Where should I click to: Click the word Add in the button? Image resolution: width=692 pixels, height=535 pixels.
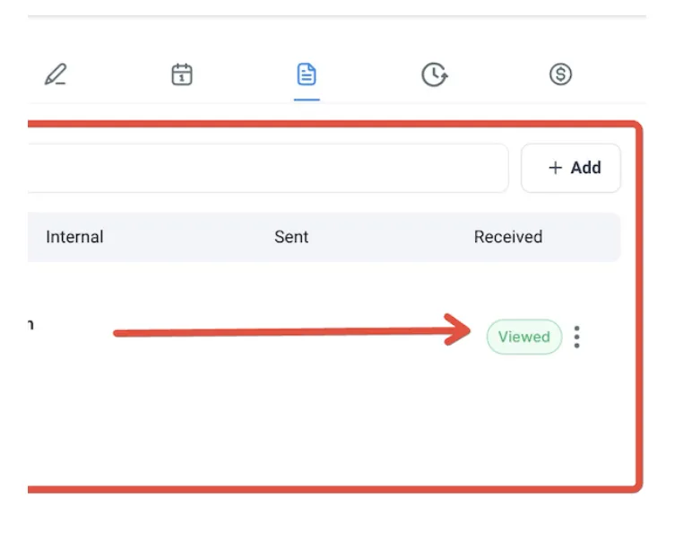pos(585,168)
